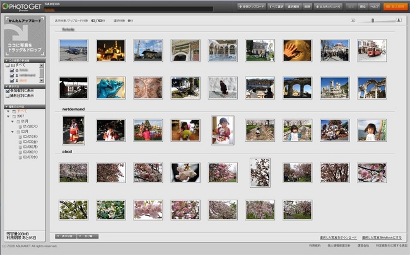Collapse the すべて date tree node

(8, 111)
